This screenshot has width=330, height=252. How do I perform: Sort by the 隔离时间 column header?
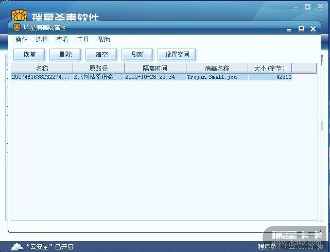click(155, 68)
